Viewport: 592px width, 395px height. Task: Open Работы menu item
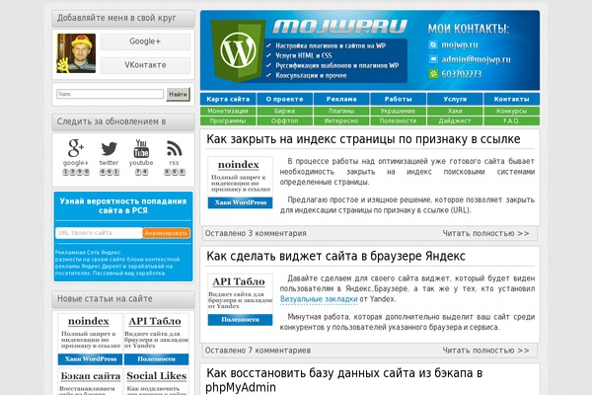click(x=398, y=99)
